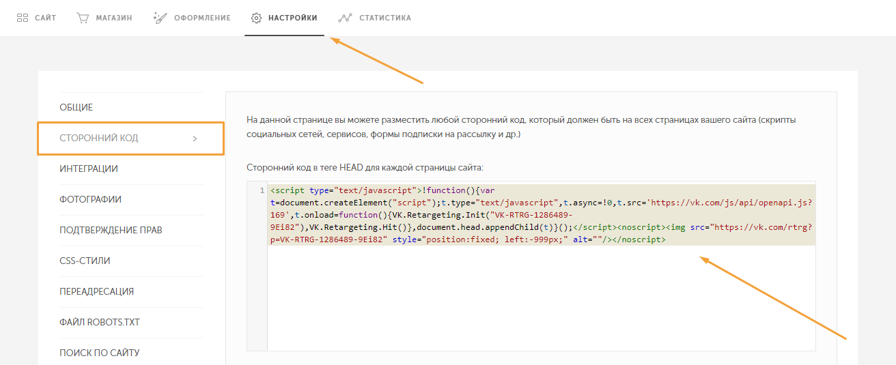
Task: Click the 'VK.Retargeting.Hit()' code text
Action: 360,228
